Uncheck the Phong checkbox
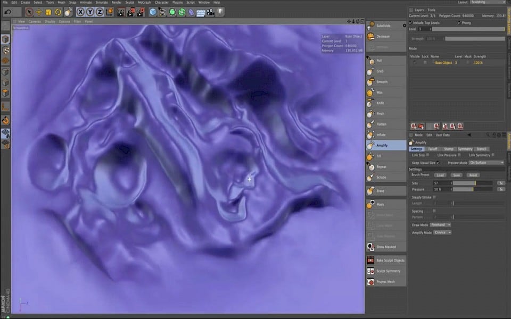Image resolution: width=511 pixels, height=319 pixels. click(459, 23)
